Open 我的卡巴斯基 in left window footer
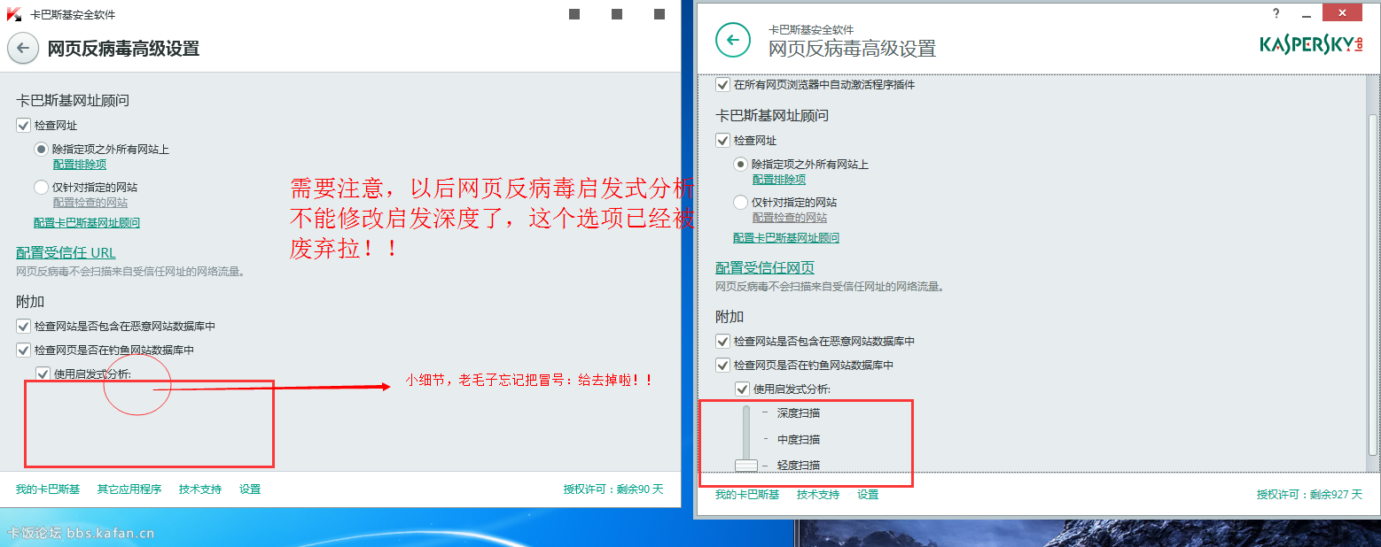Viewport: 1381px width, 547px height. pyautogui.click(x=48, y=489)
